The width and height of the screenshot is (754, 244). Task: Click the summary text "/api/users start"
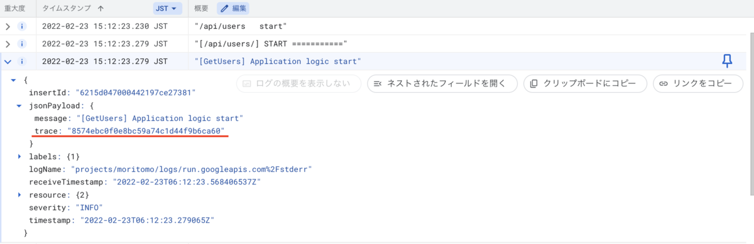[x=241, y=26]
